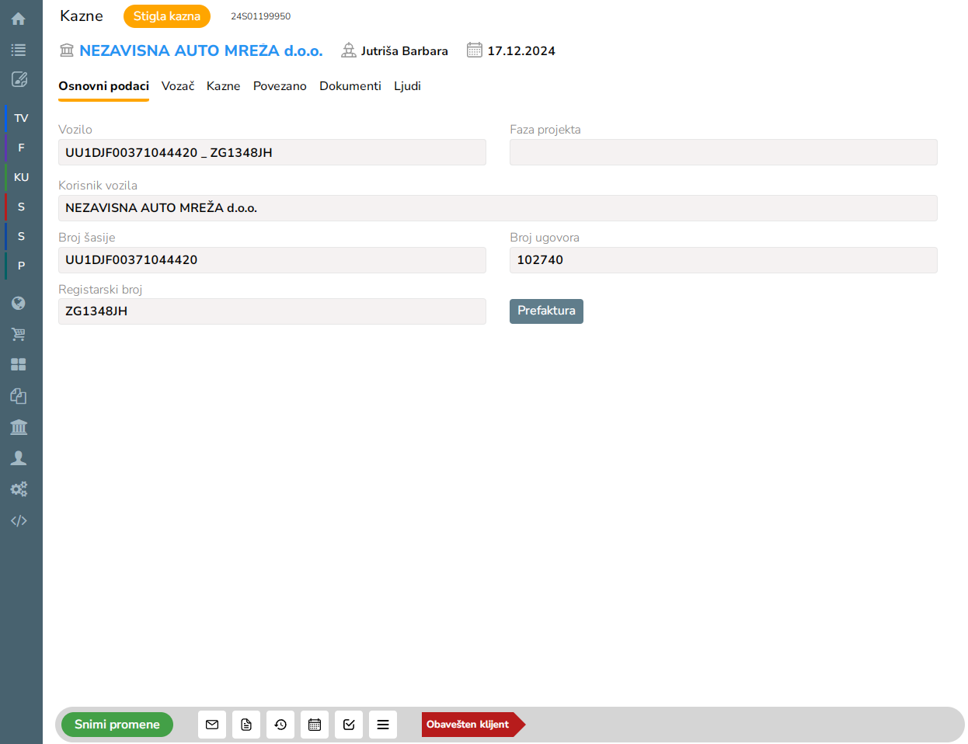
Task: Click the envelope mail icon in bottom toolbar
Action: click(x=212, y=725)
